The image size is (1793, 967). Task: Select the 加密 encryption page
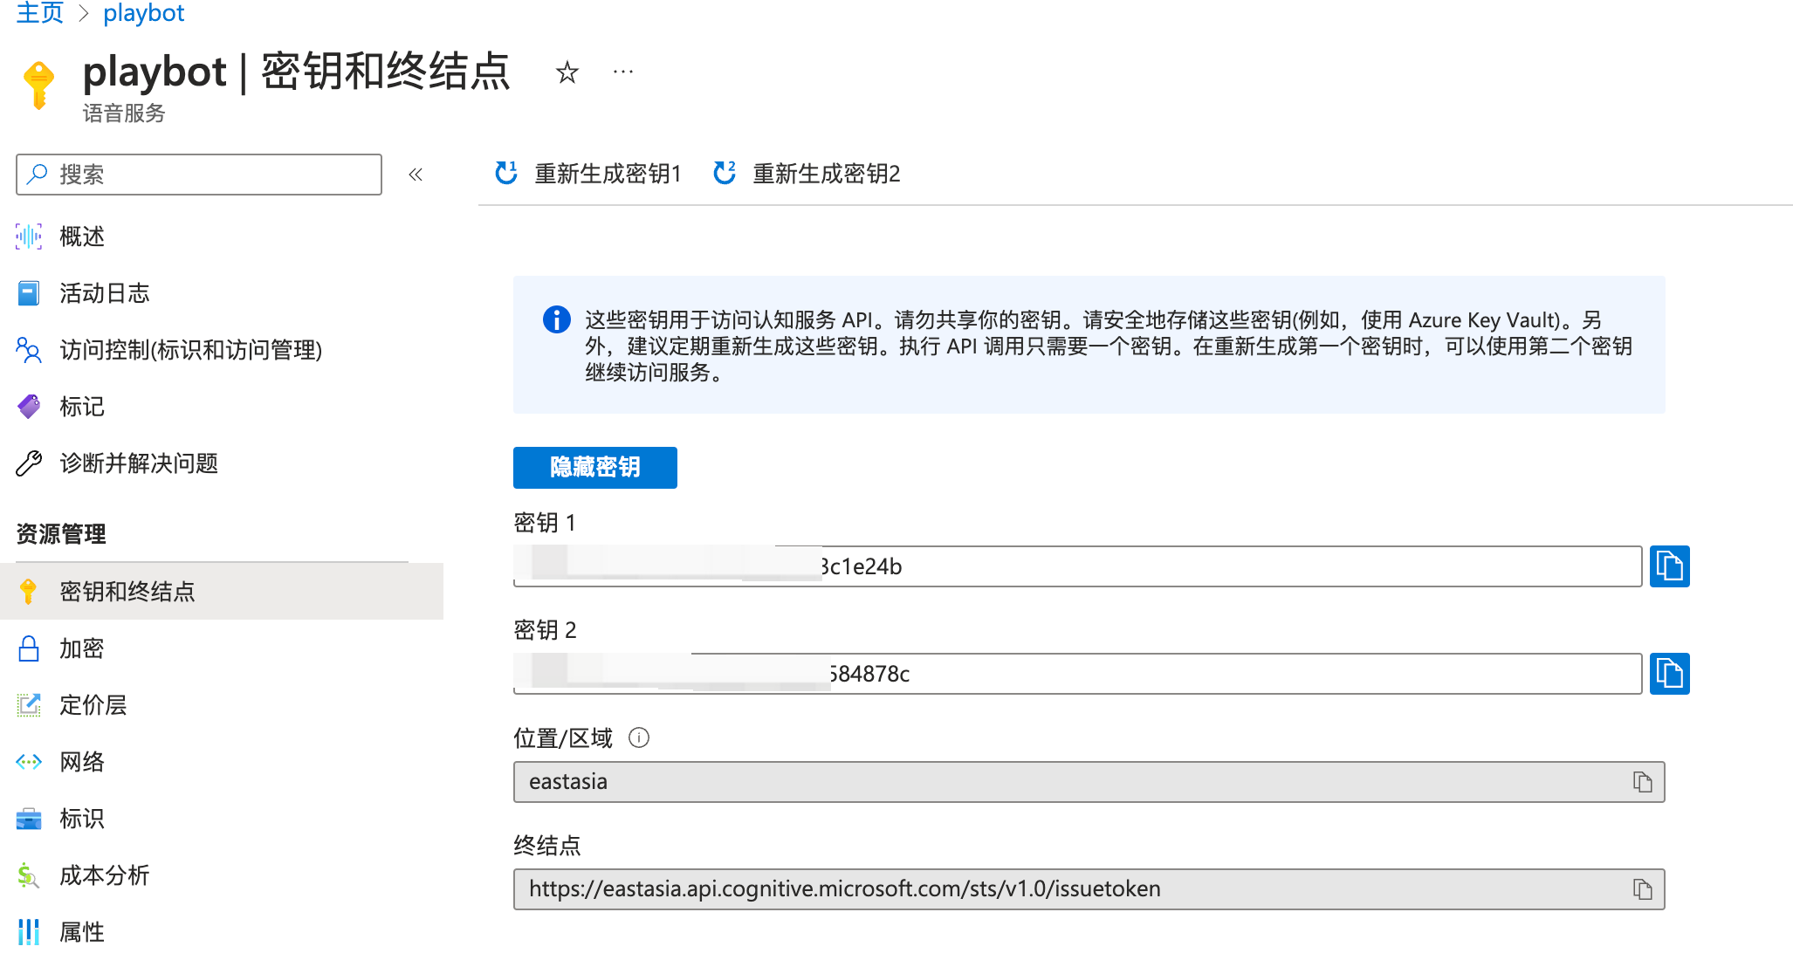click(x=81, y=648)
